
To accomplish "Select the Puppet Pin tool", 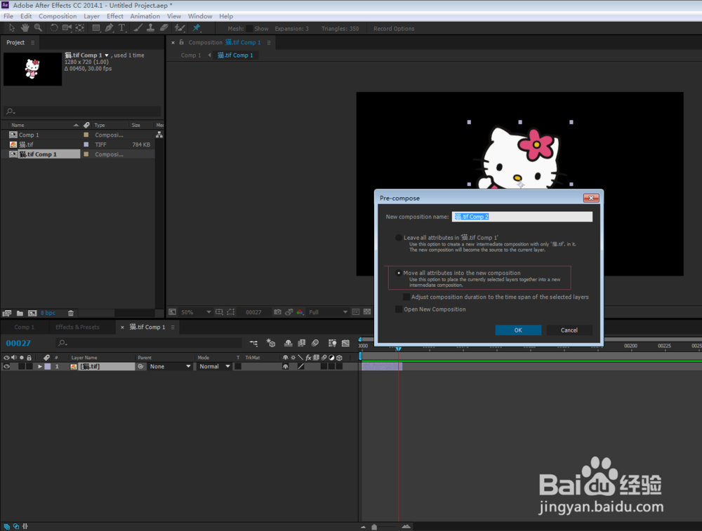I will [197, 28].
